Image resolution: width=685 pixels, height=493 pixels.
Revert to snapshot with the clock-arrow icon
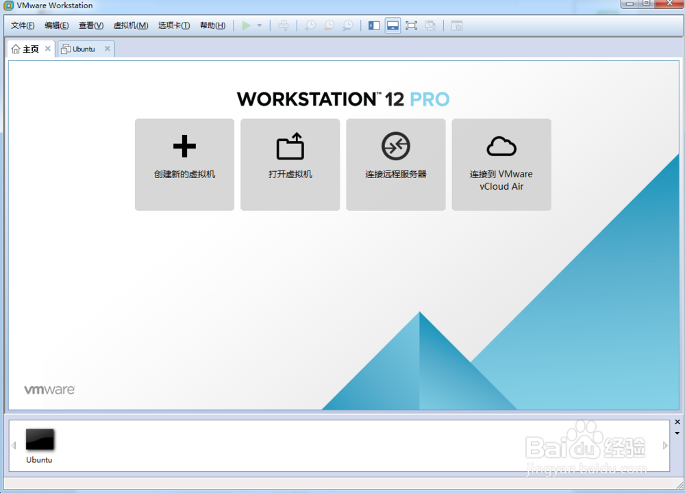click(x=329, y=25)
